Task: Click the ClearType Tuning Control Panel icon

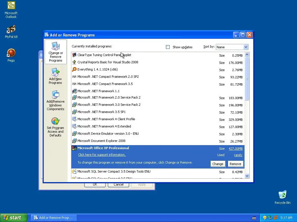Action: [74, 55]
